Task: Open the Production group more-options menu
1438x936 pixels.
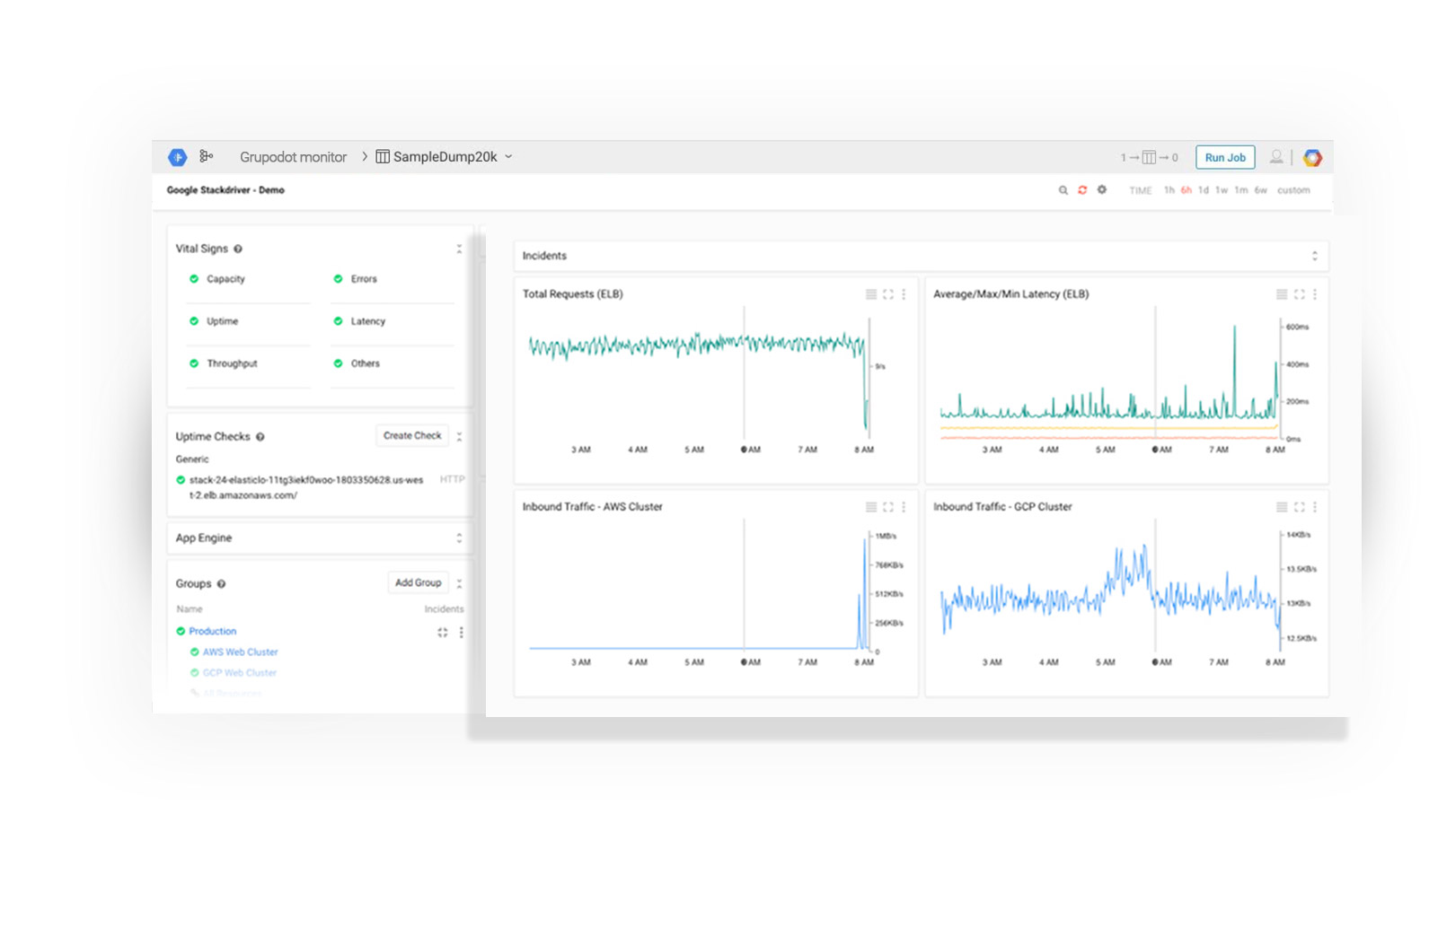Action: pos(462,633)
